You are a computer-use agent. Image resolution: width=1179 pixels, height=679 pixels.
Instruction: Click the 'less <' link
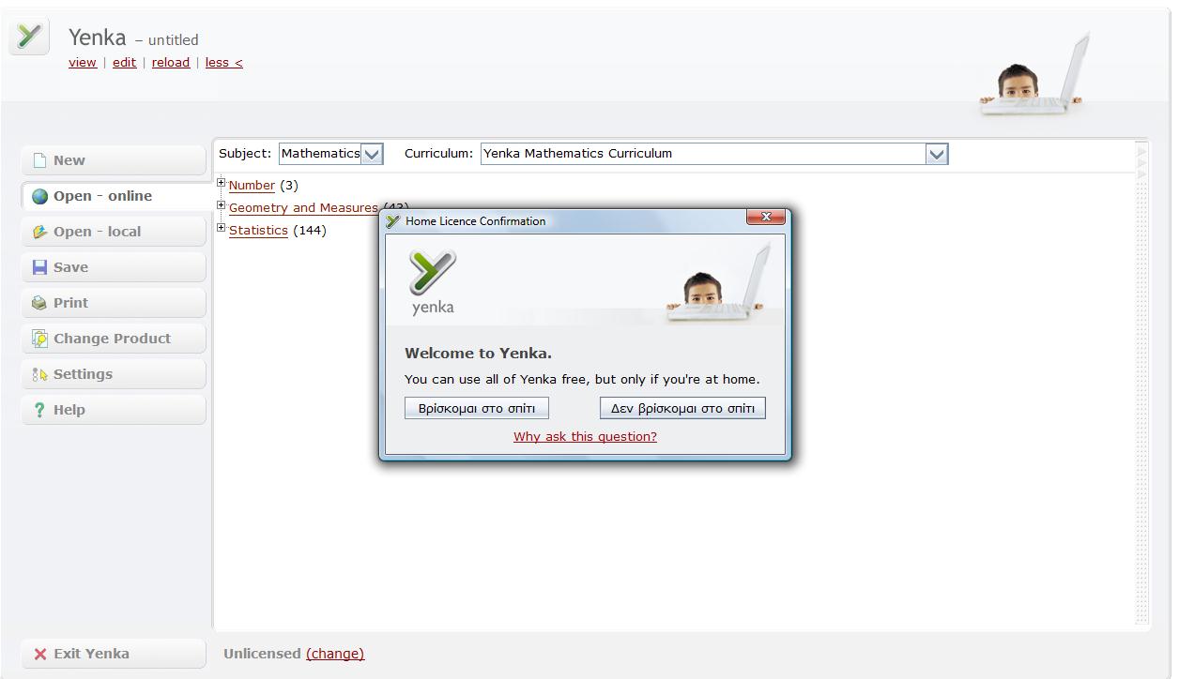coord(224,63)
